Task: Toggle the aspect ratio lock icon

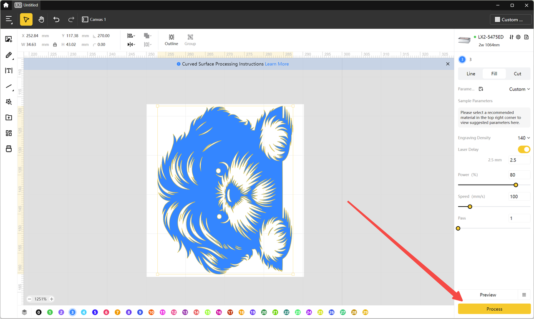Action: (55, 45)
